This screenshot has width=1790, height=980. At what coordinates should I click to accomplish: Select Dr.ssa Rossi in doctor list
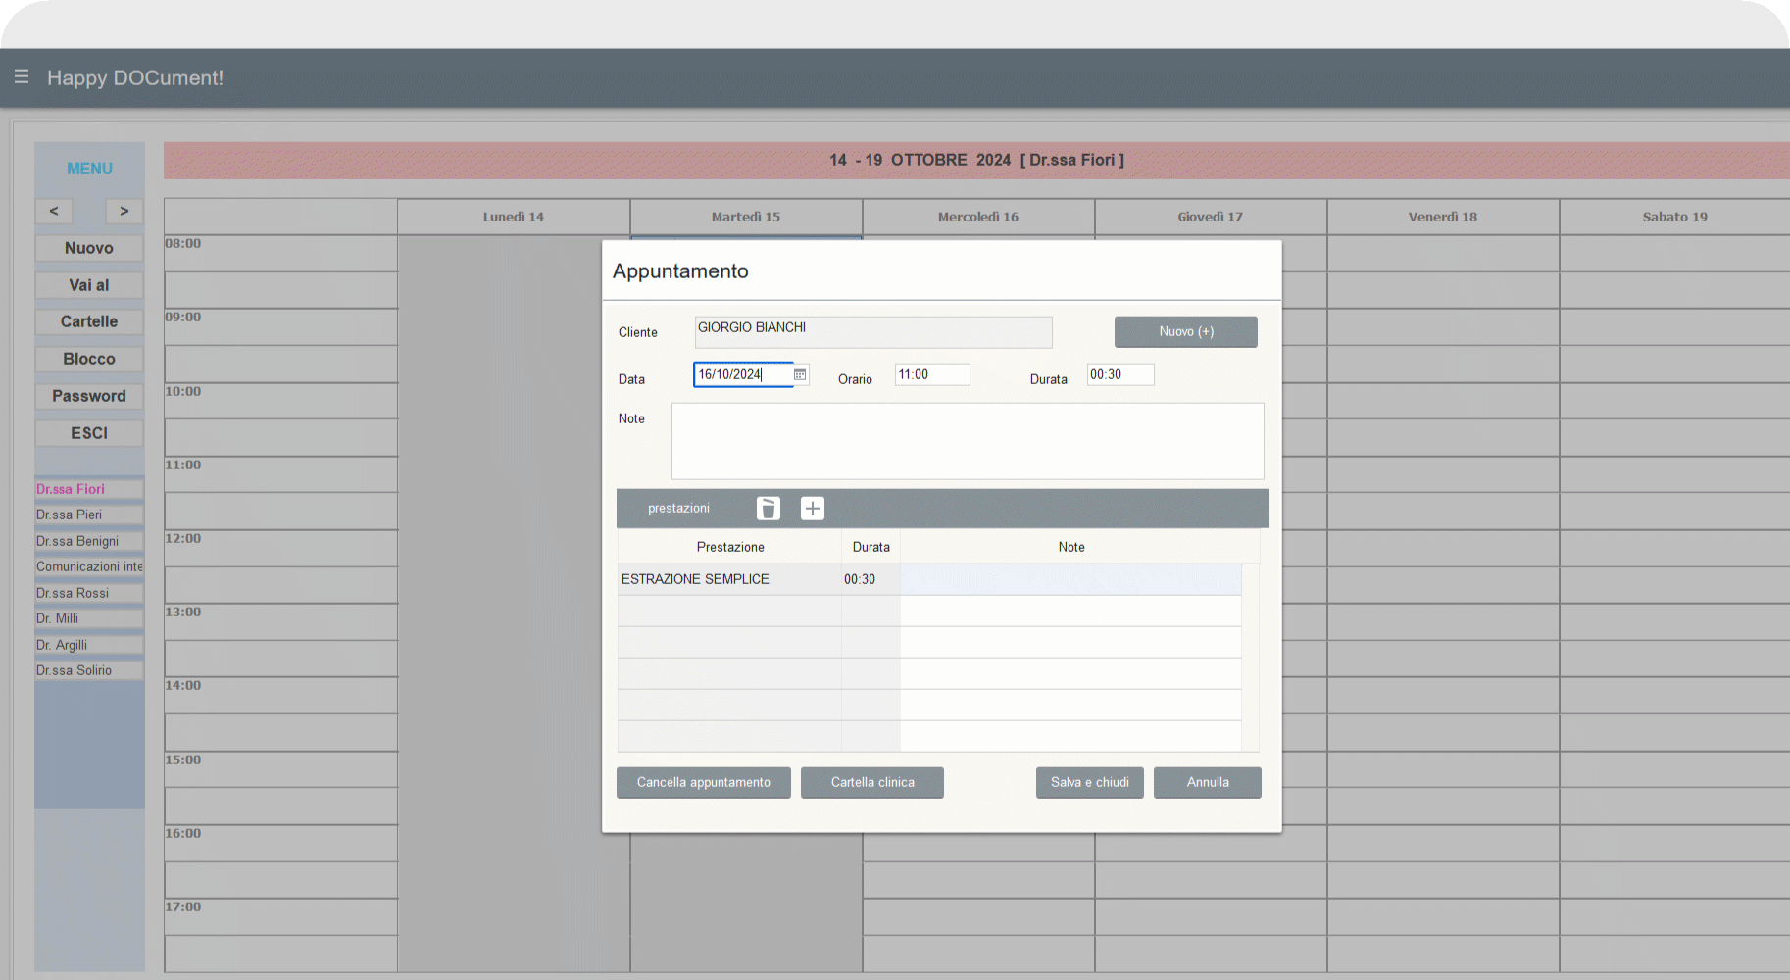click(x=73, y=593)
